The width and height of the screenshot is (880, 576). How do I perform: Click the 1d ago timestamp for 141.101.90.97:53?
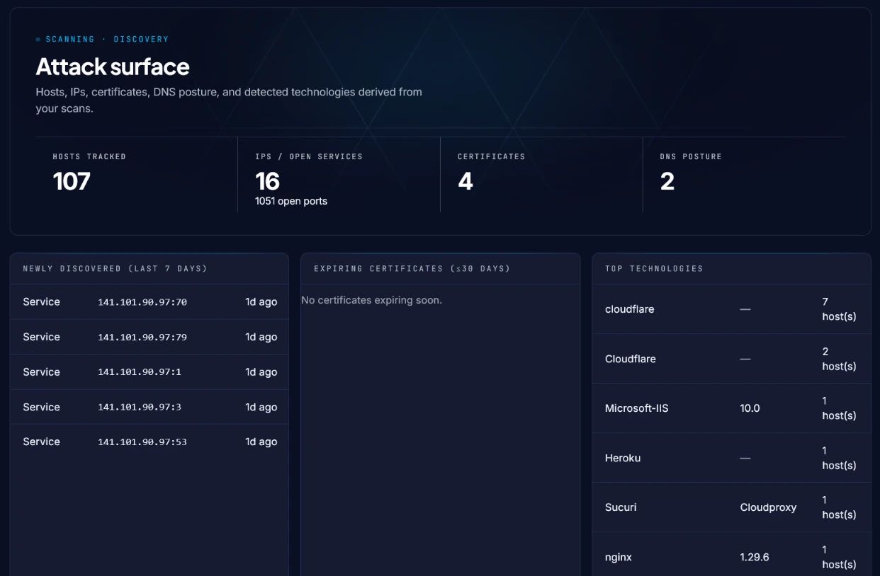point(261,442)
